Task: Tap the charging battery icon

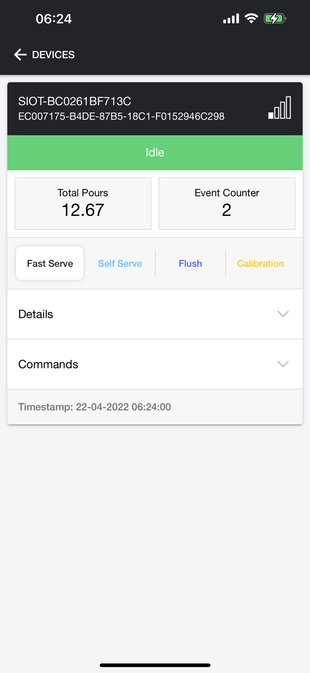Action: click(x=275, y=18)
